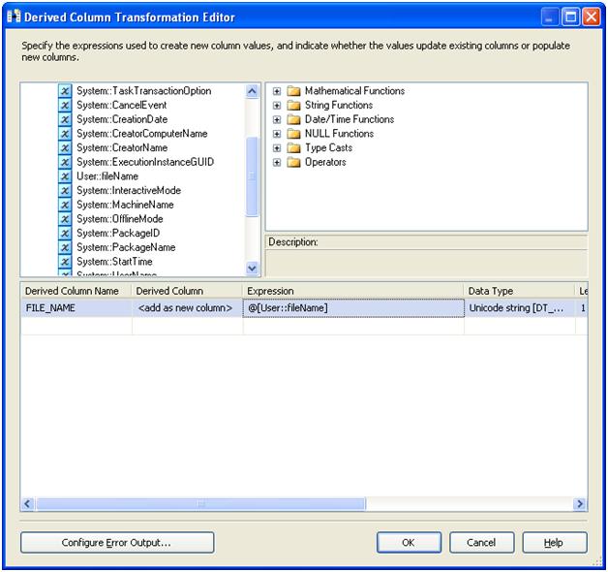The width and height of the screenshot is (608, 572).
Task: Select the System::CancelEvent variable
Action: (x=122, y=106)
